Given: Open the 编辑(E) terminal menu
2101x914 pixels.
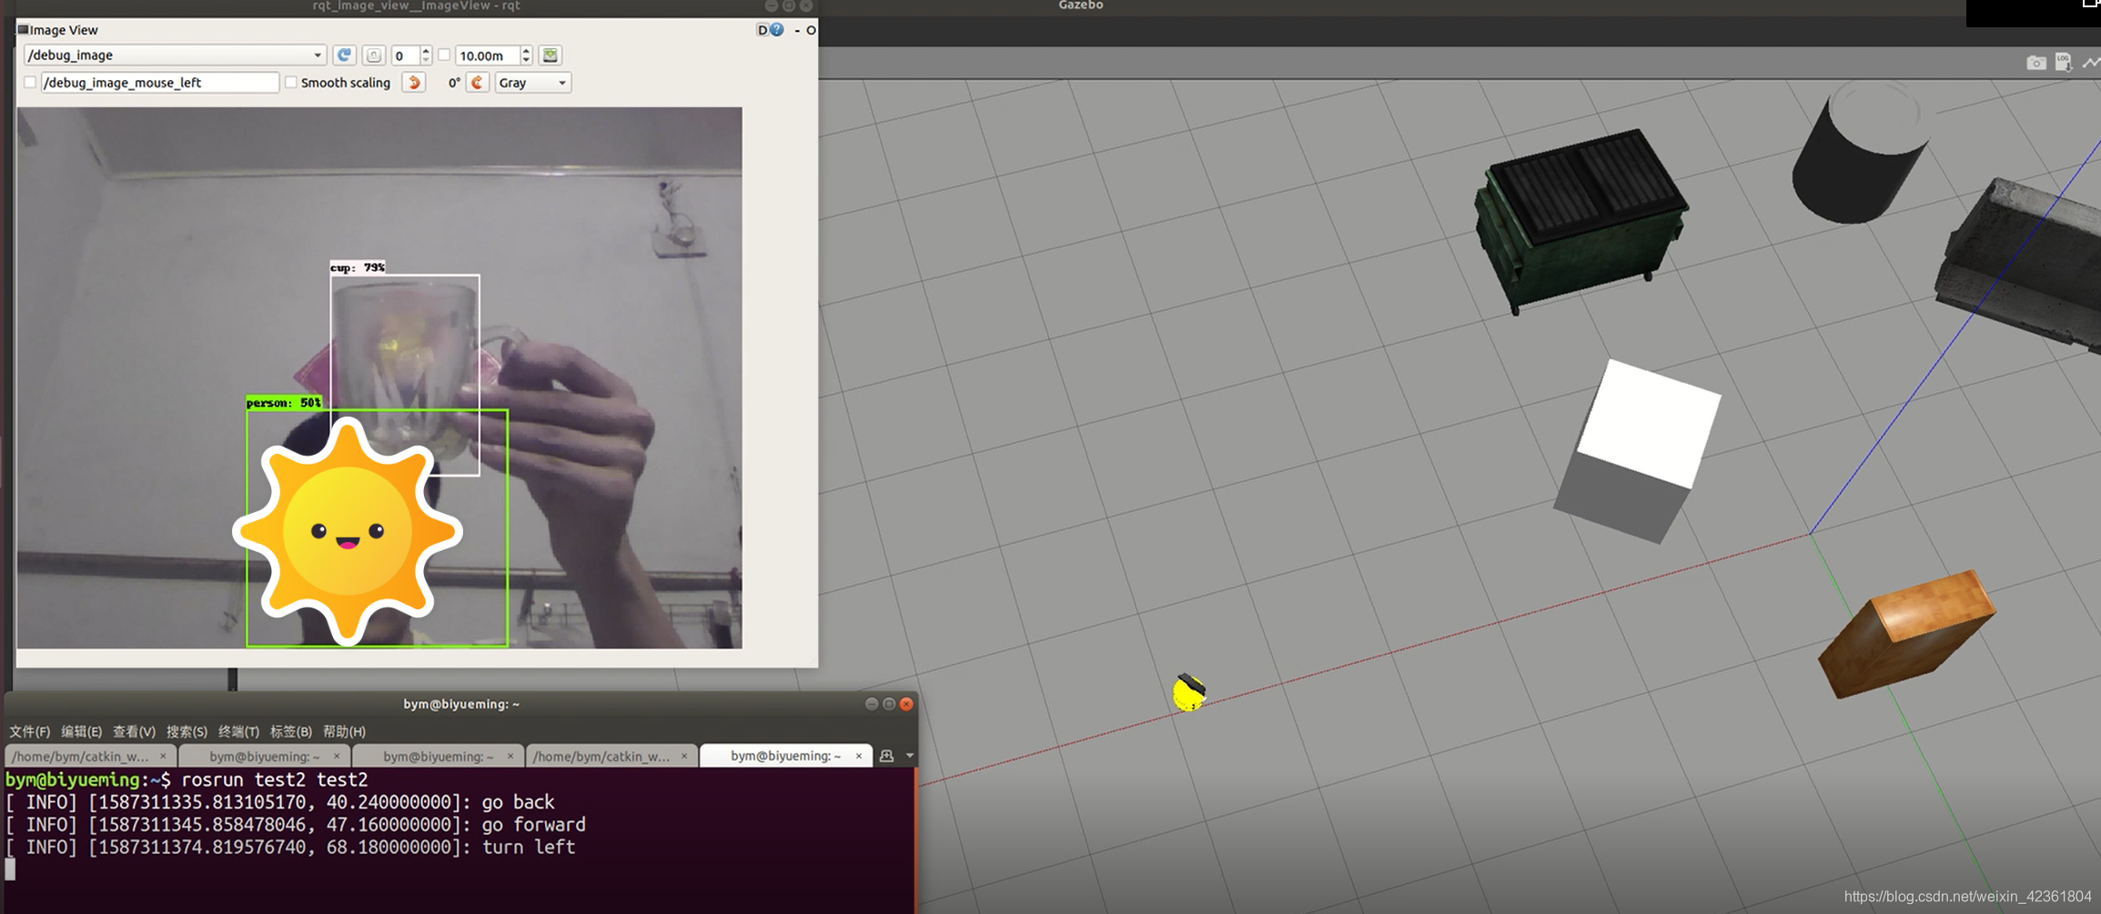Looking at the screenshot, I should [x=82, y=731].
